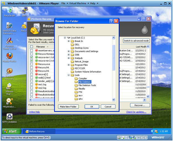Click the VMware Player logo icon in title bar
173x141 pixels.
click(x=4, y=3)
